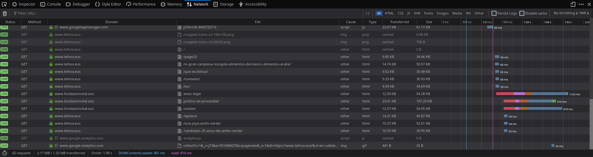Screen dimensions: 593x157
Task: Switch to the Console tab
Action: 51,4
